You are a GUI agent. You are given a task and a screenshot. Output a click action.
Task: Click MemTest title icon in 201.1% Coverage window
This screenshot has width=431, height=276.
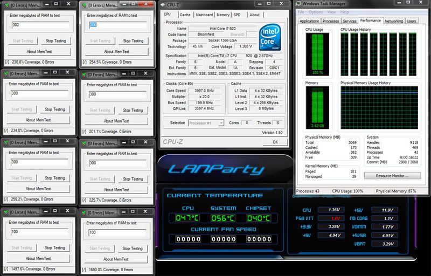[x=84, y=74]
